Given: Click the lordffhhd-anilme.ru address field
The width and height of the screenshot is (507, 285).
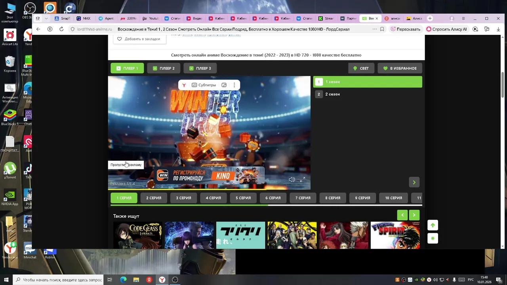Looking at the screenshot, I should [x=95, y=29].
